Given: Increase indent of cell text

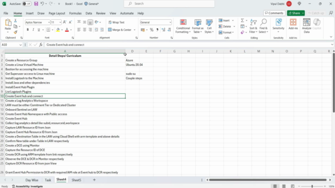Looking at the screenshot, I should click(x=102, y=30).
